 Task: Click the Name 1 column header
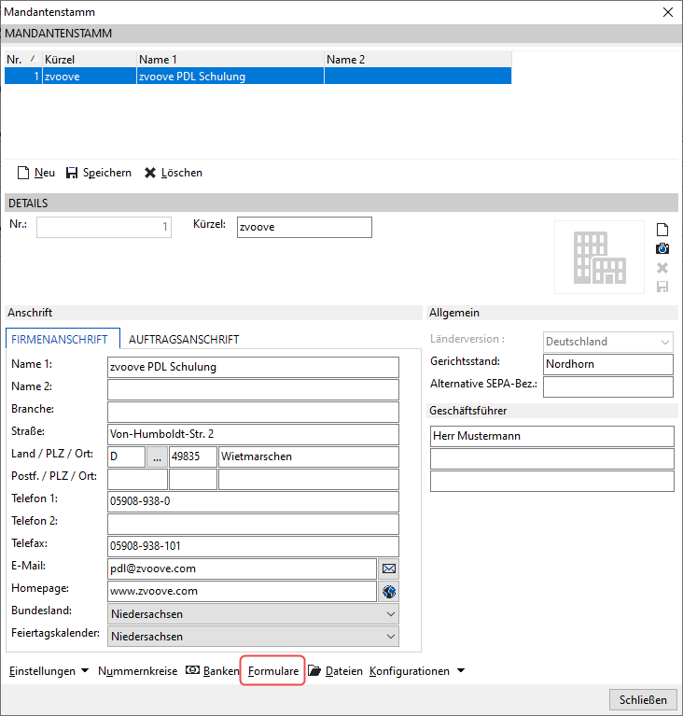click(x=230, y=60)
